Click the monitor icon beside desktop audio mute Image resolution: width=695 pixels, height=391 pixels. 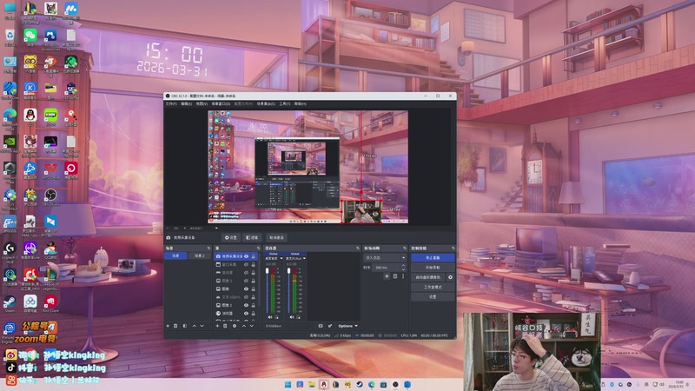coord(276,317)
